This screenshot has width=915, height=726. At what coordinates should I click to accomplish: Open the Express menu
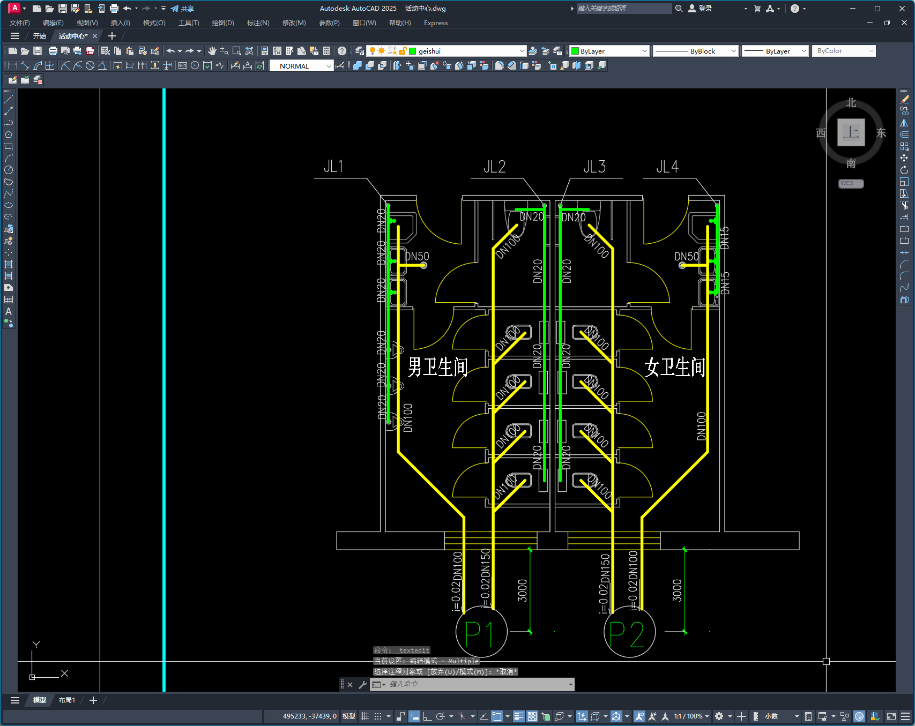(x=436, y=23)
